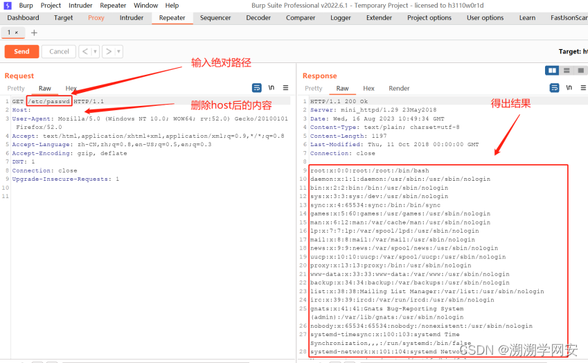588x363 pixels.
Task: Switch Response view to Pretty
Action: click(314, 89)
